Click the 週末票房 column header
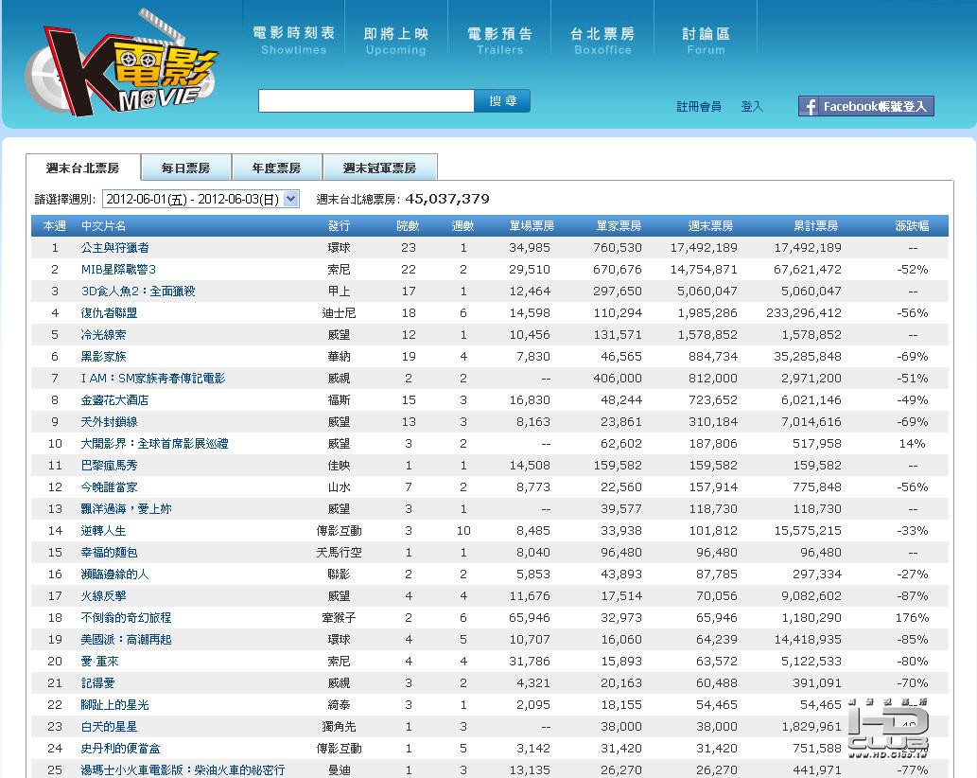The image size is (977, 778). pos(710,225)
